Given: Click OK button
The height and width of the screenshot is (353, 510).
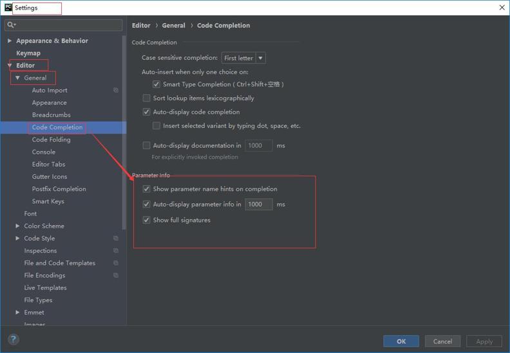Looking at the screenshot, I should [x=401, y=341].
